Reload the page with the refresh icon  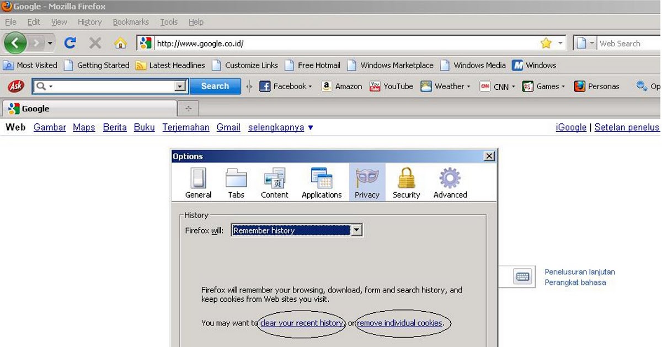click(71, 42)
